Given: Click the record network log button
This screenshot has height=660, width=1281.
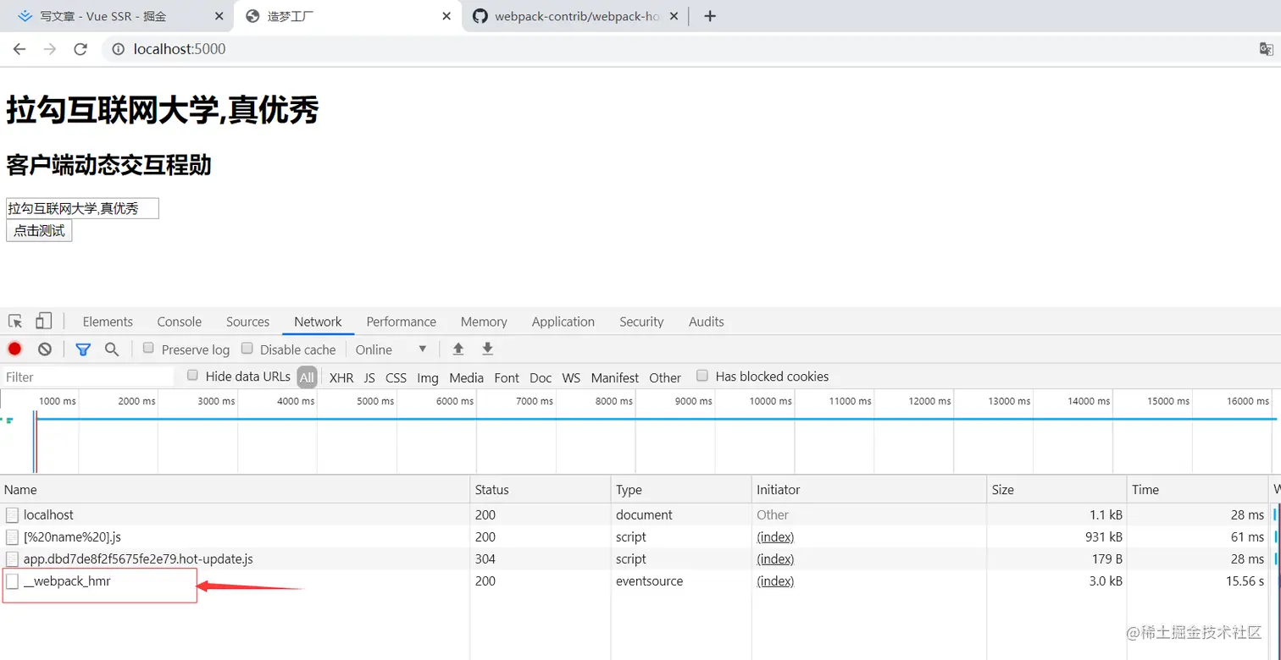Looking at the screenshot, I should [x=14, y=349].
